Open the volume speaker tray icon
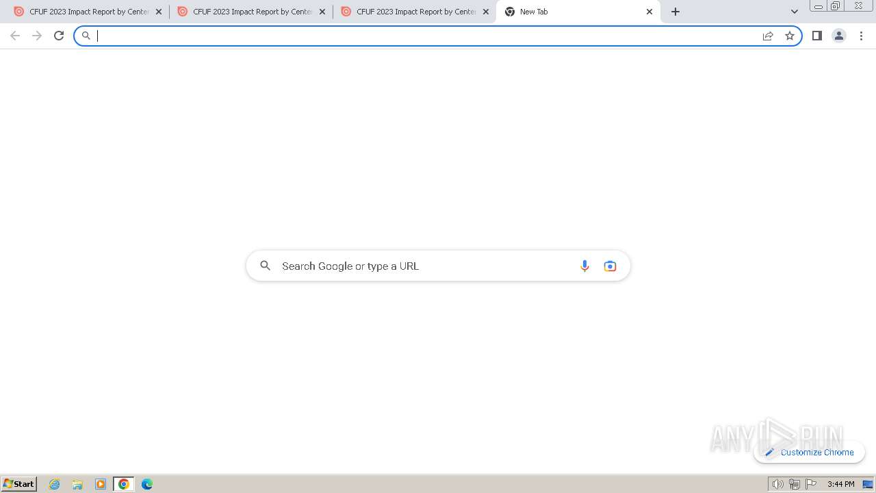This screenshot has height=493, width=876. tap(777, 484)
